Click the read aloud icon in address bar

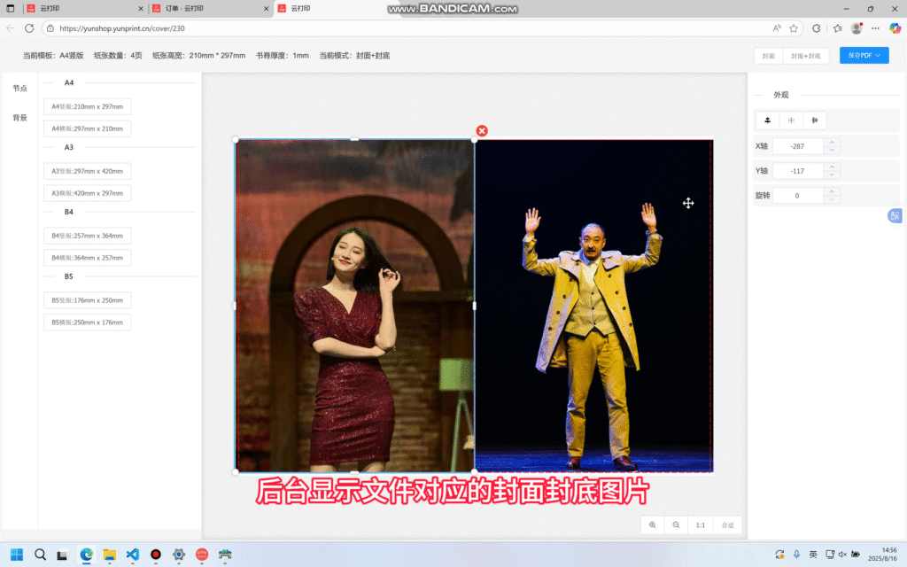777,27
